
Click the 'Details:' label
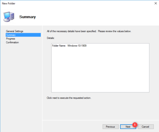point(51,38)
